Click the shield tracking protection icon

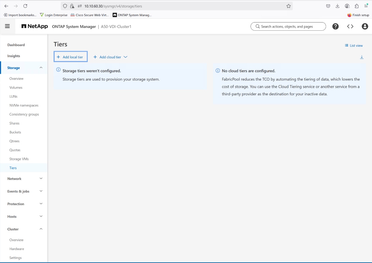(65, 6)
